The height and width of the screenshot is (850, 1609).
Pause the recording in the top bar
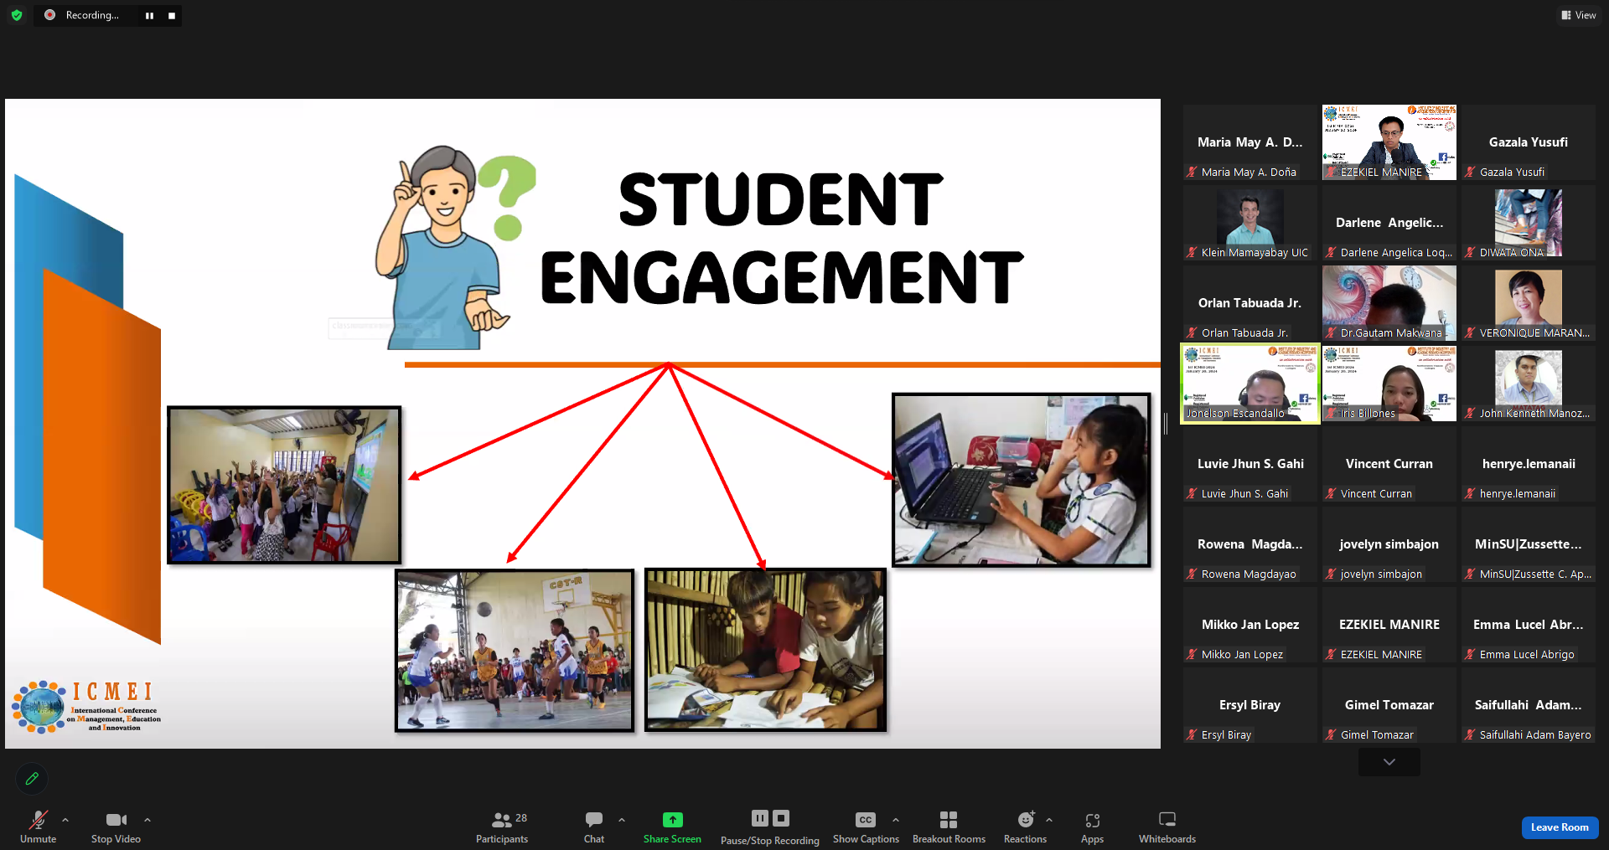(149, 16)
